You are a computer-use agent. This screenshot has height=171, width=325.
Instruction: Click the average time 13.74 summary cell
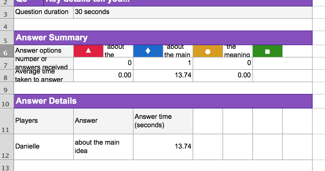163,75
